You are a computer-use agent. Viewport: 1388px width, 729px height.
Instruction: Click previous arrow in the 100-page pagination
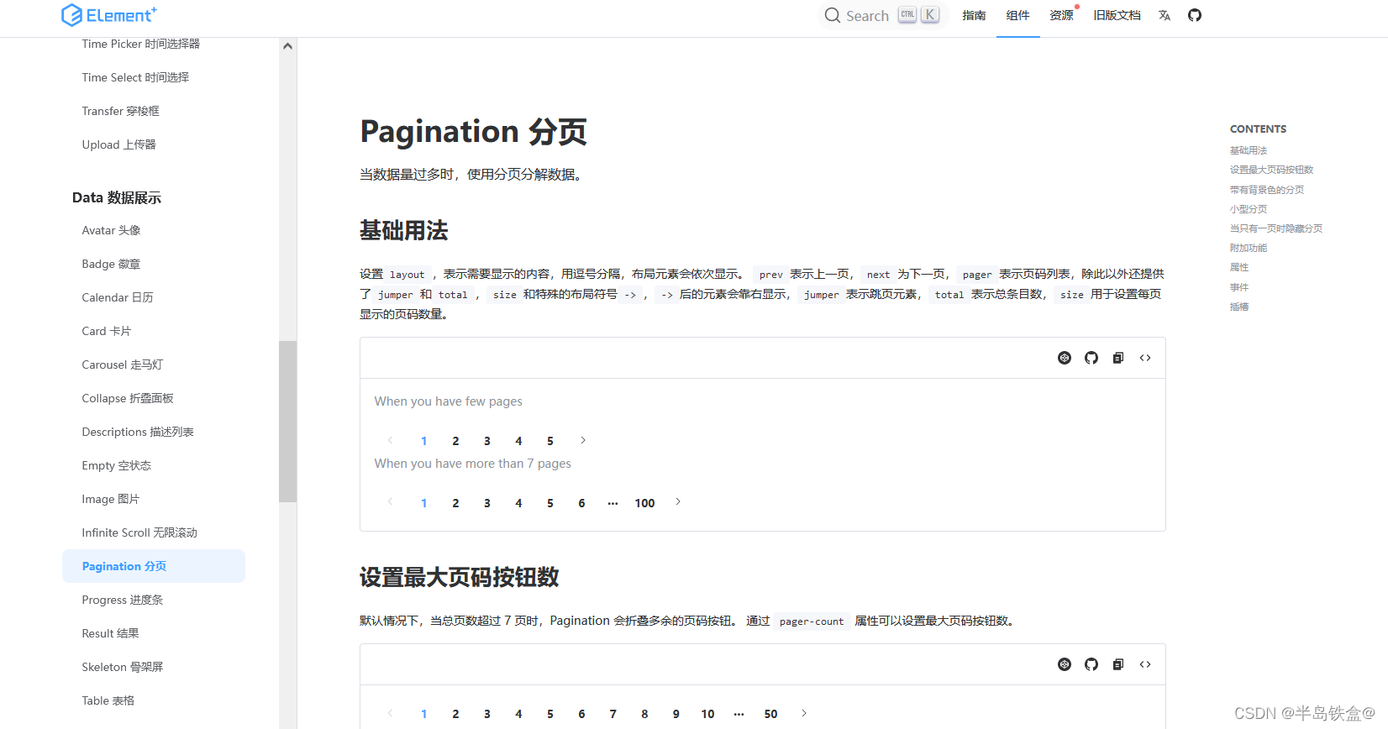pos(390,502)
